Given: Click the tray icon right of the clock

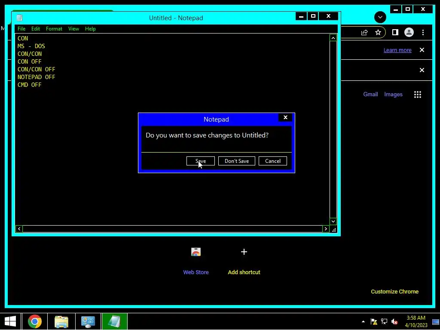Looking at the screenshot, I should pos(436,322).
